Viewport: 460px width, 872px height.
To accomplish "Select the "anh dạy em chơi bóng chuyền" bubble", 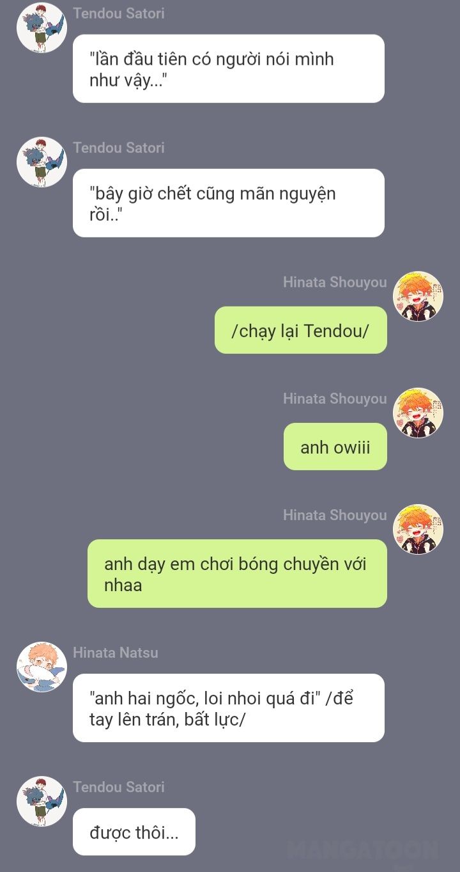I will pos(237,573).
